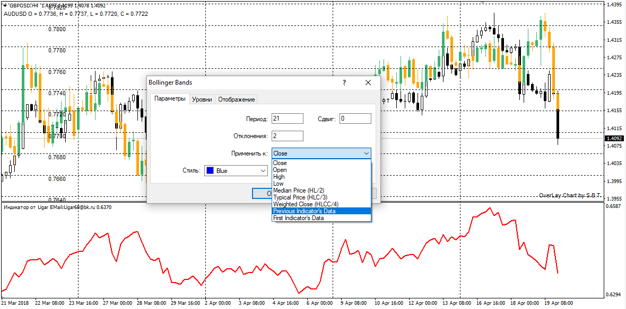This screenshot has height=309, width=626.
Task: Choose the Close option in the dropdown list
Action: coord(321,163)
